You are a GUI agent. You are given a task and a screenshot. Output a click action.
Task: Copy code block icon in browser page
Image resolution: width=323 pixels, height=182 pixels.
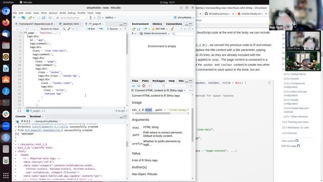tap(270, 83)
